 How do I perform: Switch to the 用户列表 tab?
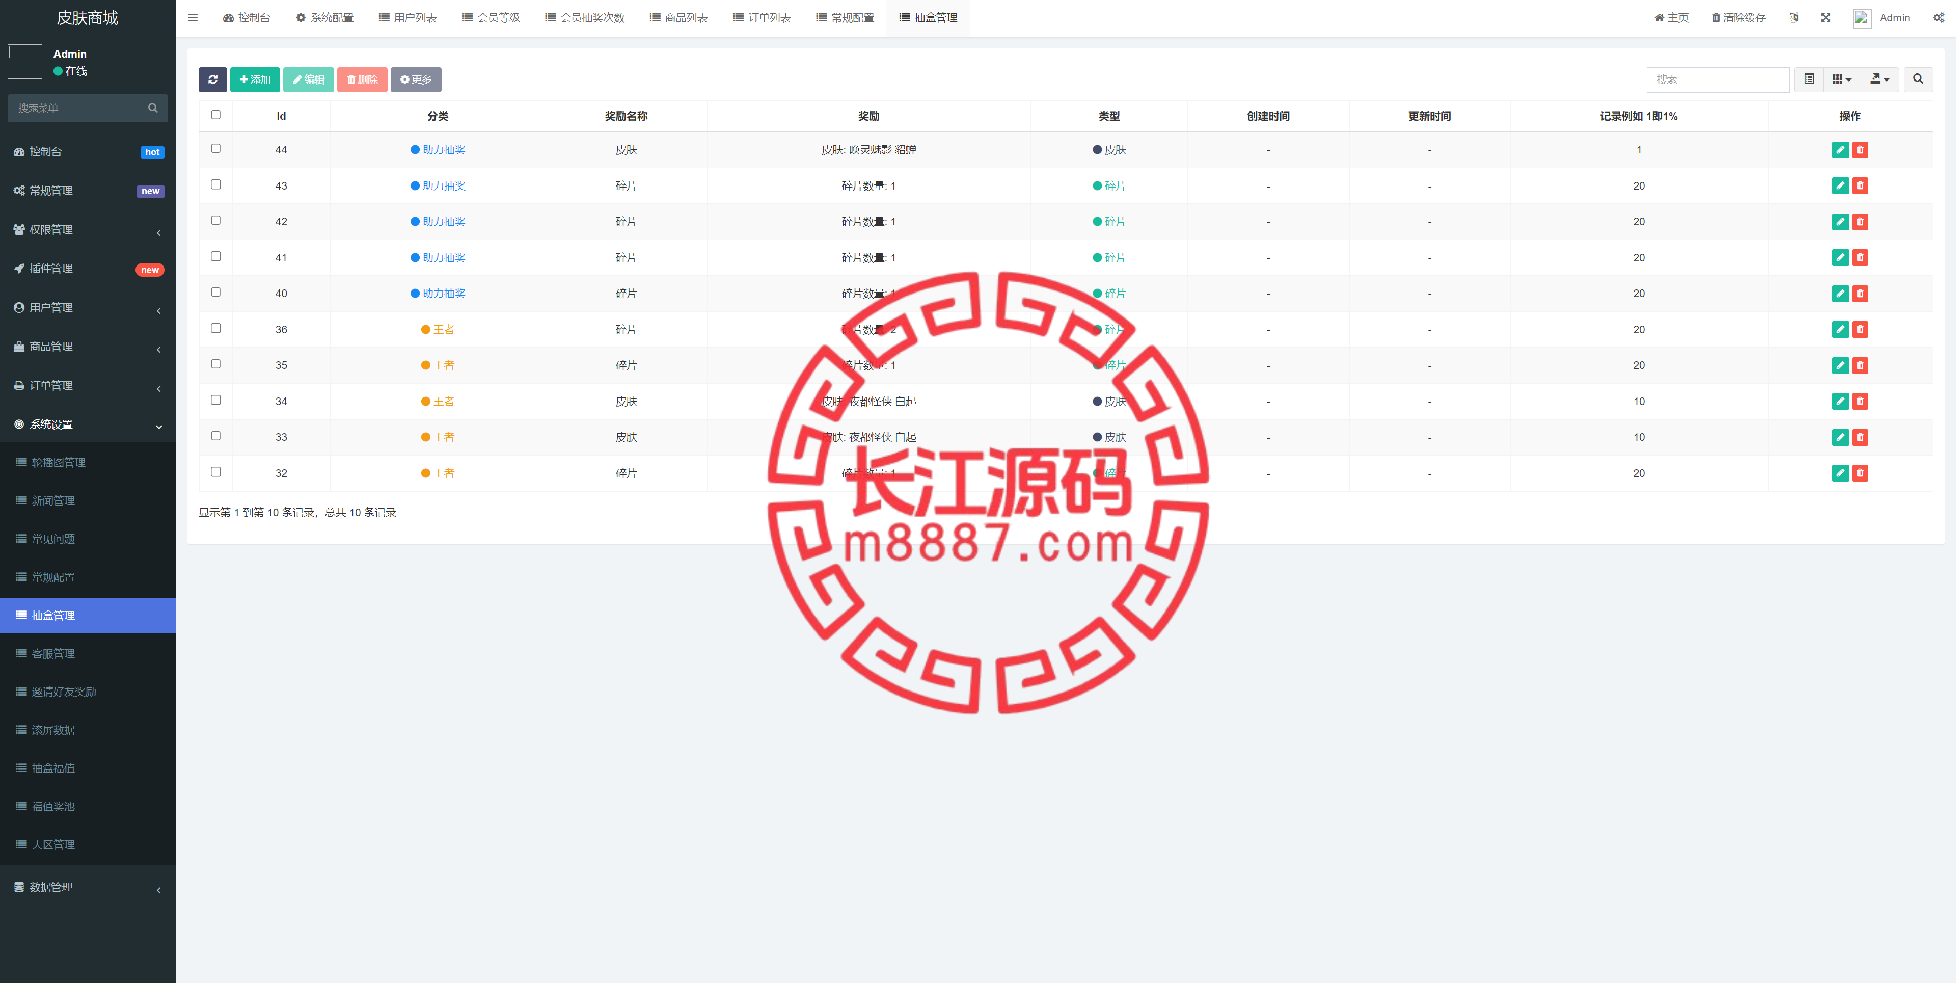pos(407,17)
